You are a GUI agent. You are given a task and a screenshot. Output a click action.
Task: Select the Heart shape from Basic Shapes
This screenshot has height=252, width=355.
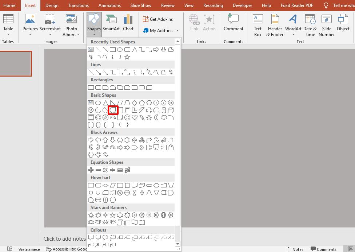(x=135, y=117)
